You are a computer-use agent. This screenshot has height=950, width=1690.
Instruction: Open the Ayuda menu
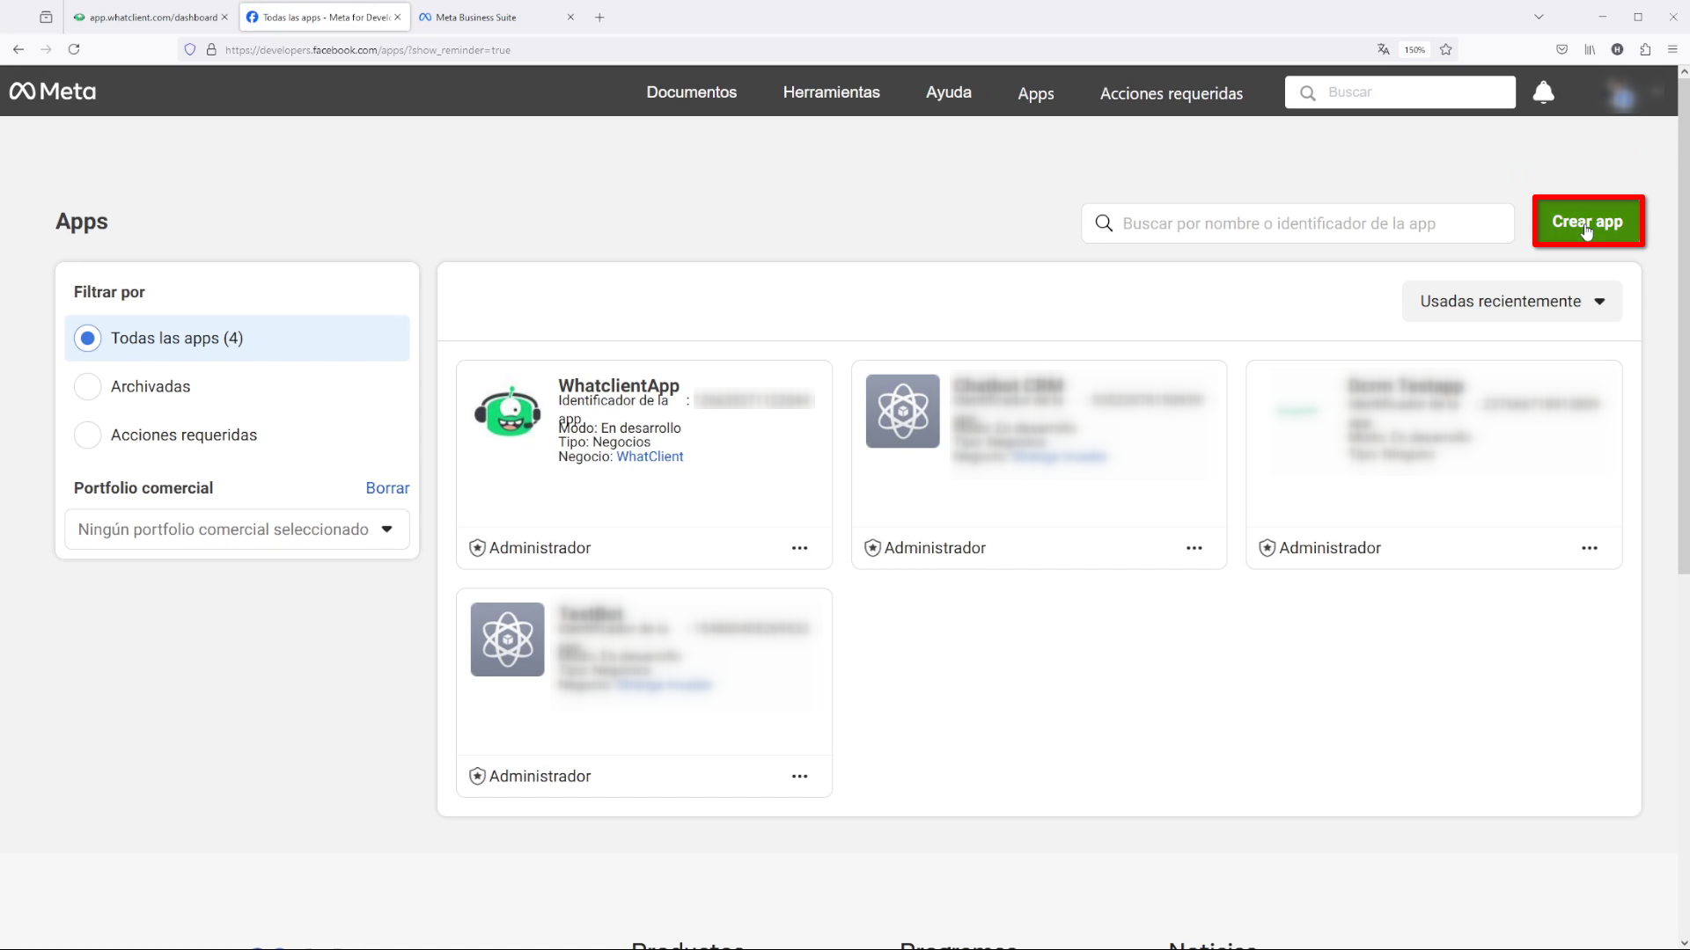[948, 92]
